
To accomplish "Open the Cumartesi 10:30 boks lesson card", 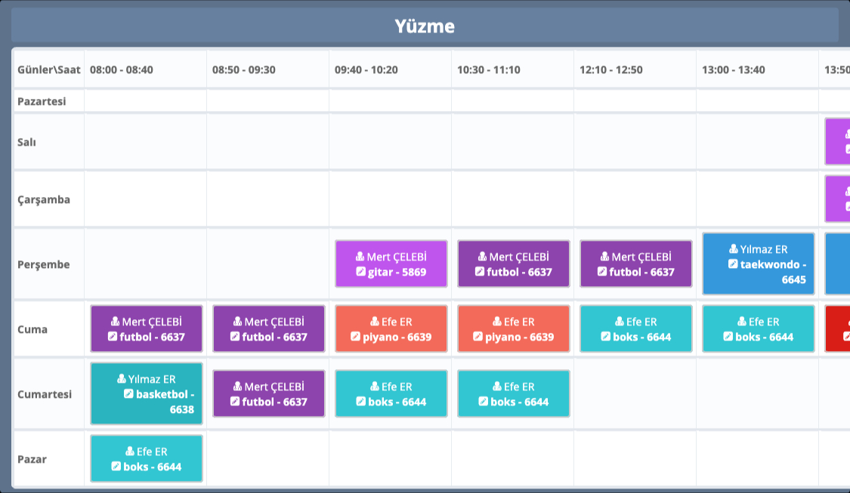I will click(513, 394).
